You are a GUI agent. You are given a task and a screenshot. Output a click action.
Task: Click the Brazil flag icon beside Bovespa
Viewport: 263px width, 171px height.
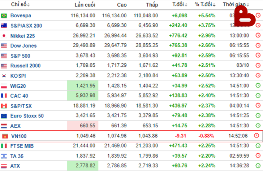(x=4, y=16)
